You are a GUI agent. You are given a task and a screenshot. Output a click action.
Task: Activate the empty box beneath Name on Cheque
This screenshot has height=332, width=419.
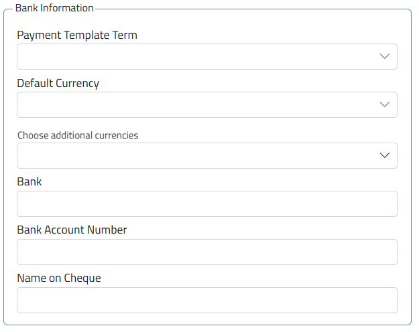coord(206,301)
